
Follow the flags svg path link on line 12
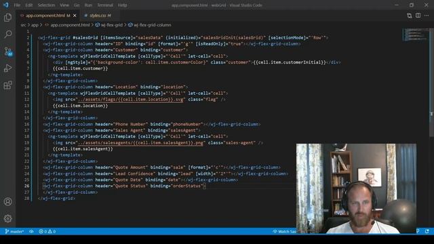pyautogui.click(x=131, y=100)
